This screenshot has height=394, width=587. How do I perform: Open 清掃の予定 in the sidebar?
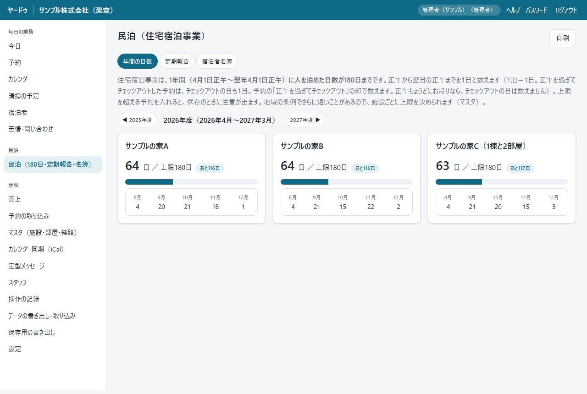(x=53, y=96)
